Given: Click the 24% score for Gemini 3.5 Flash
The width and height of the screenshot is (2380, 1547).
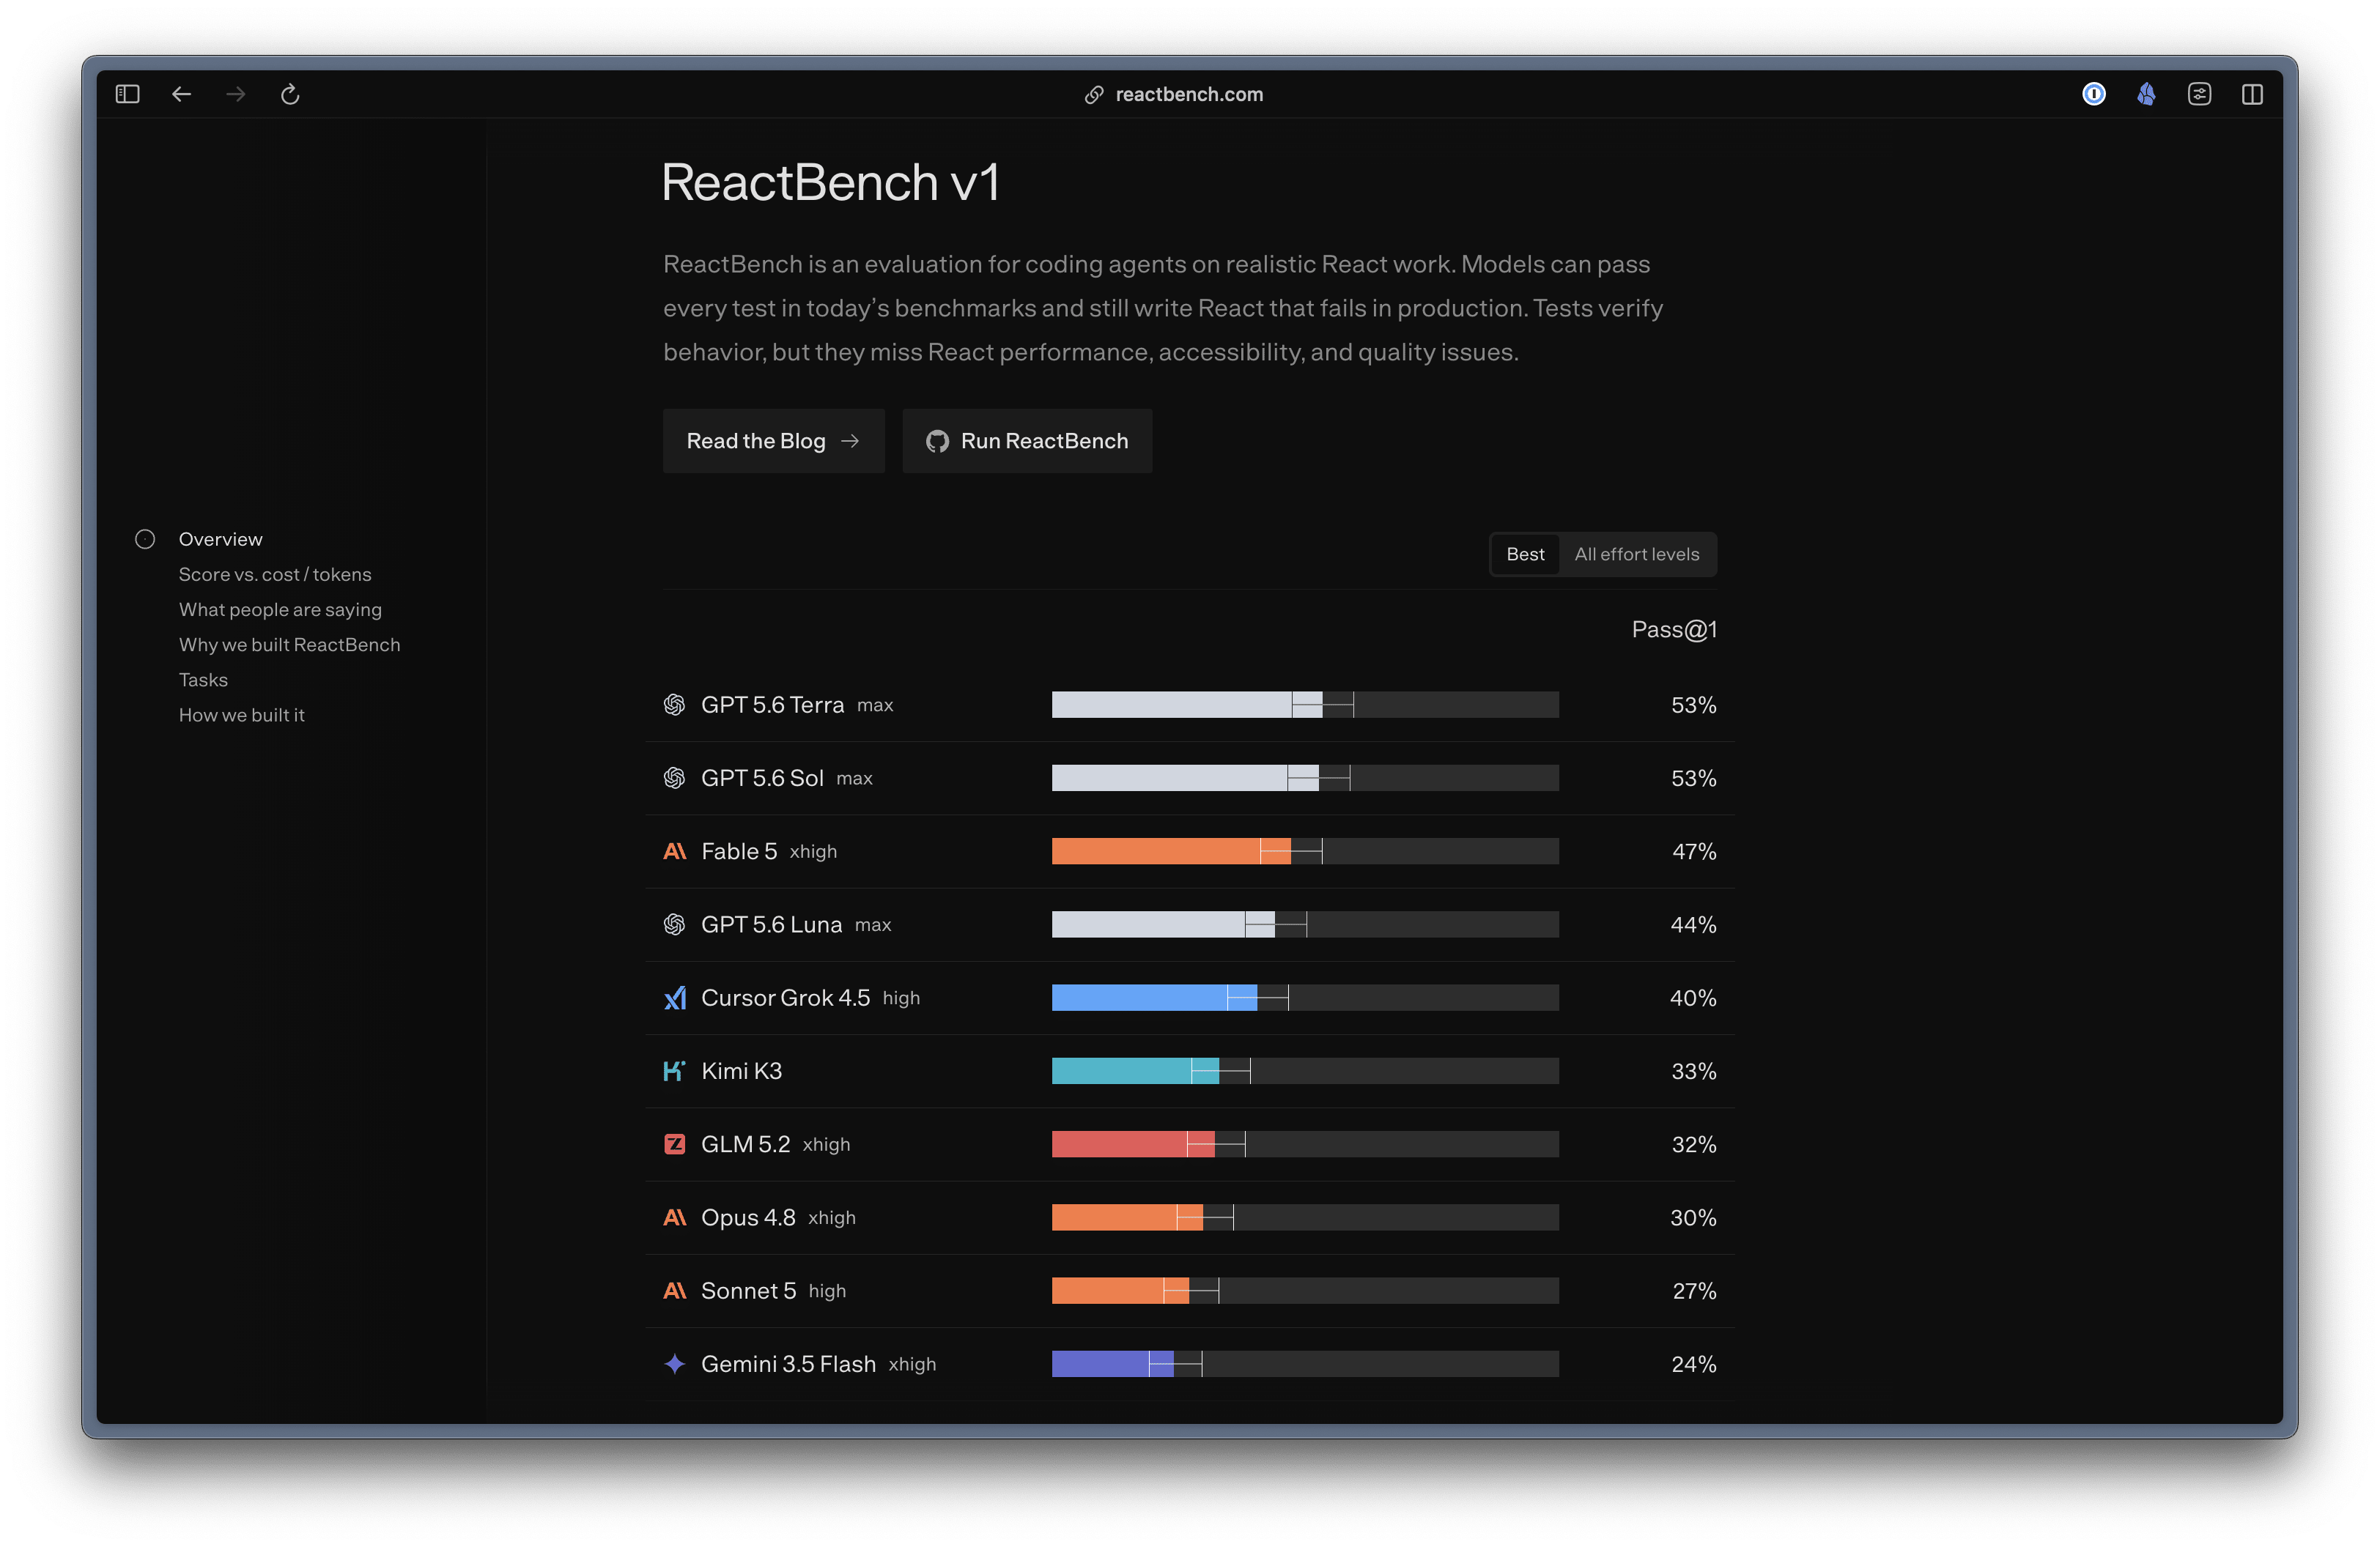Looking at the screenshot, I should point(1694,1363).
